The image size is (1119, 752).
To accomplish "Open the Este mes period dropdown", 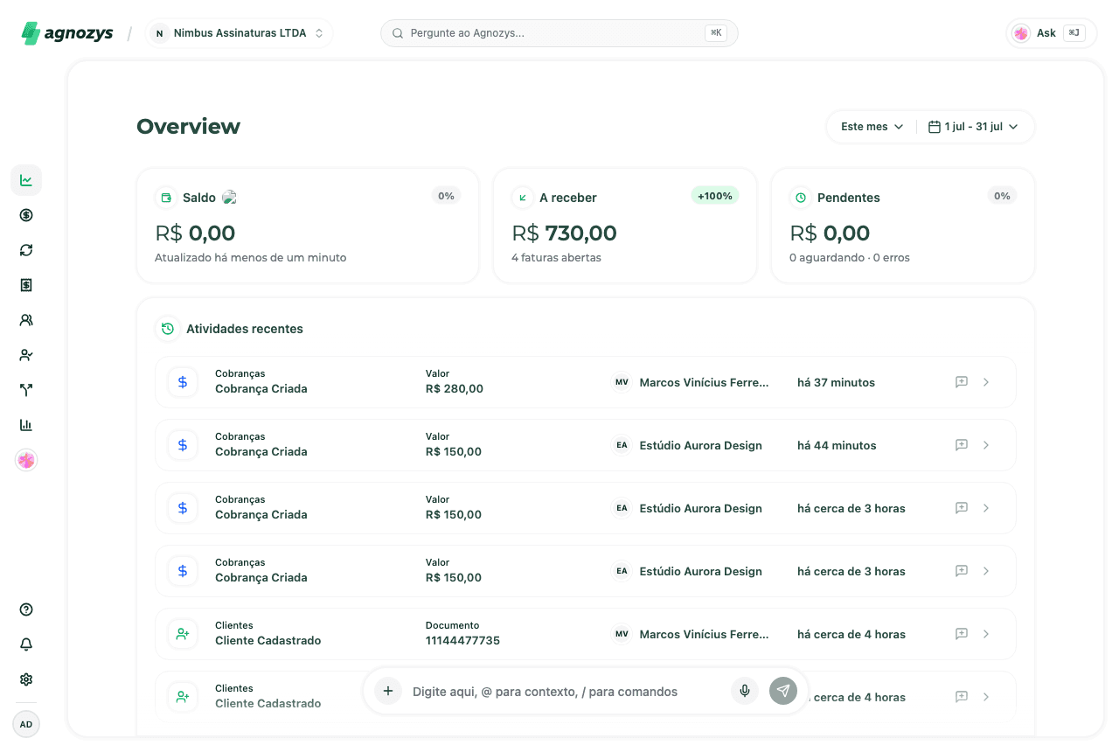I will (872, 127).
